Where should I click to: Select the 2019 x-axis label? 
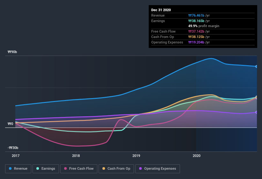point(136,156)
